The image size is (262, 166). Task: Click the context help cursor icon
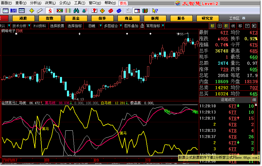click(155, 11)
